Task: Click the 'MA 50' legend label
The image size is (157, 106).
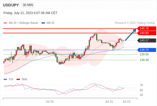Action: (x=51, y=23)
